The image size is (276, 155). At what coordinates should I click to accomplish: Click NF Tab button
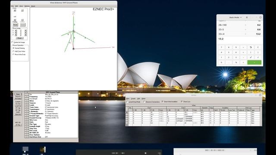pyautogui.click(x=18, y=110)
